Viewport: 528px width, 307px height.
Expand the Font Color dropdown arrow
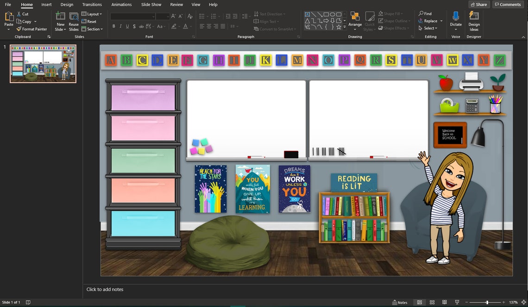click(x=190, y=26)
